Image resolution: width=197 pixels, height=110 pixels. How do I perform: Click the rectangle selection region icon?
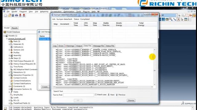tap(187, 16)
